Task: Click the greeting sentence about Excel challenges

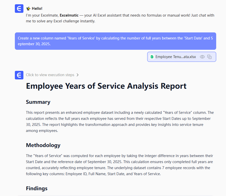Action: pyautogui.click(x=120, y=18)
